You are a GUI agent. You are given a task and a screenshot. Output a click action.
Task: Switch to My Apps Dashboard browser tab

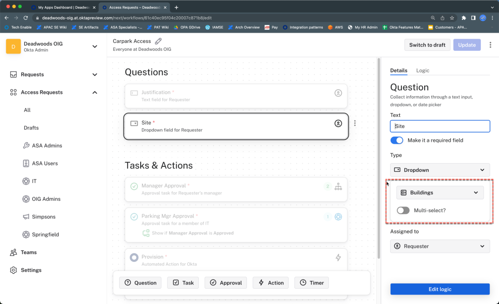pos(64,7)
